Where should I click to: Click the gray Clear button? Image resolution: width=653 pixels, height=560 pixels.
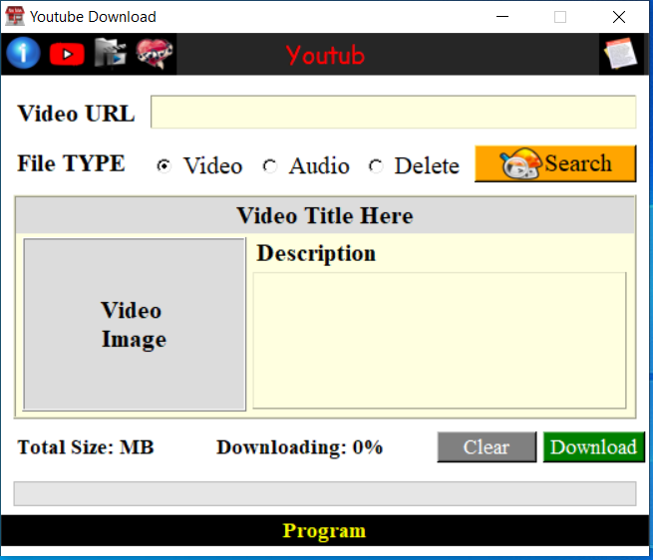pos(487,447)
